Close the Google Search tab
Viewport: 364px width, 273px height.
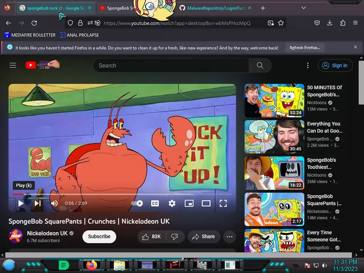pyautogui.click(x=90, y=8)
